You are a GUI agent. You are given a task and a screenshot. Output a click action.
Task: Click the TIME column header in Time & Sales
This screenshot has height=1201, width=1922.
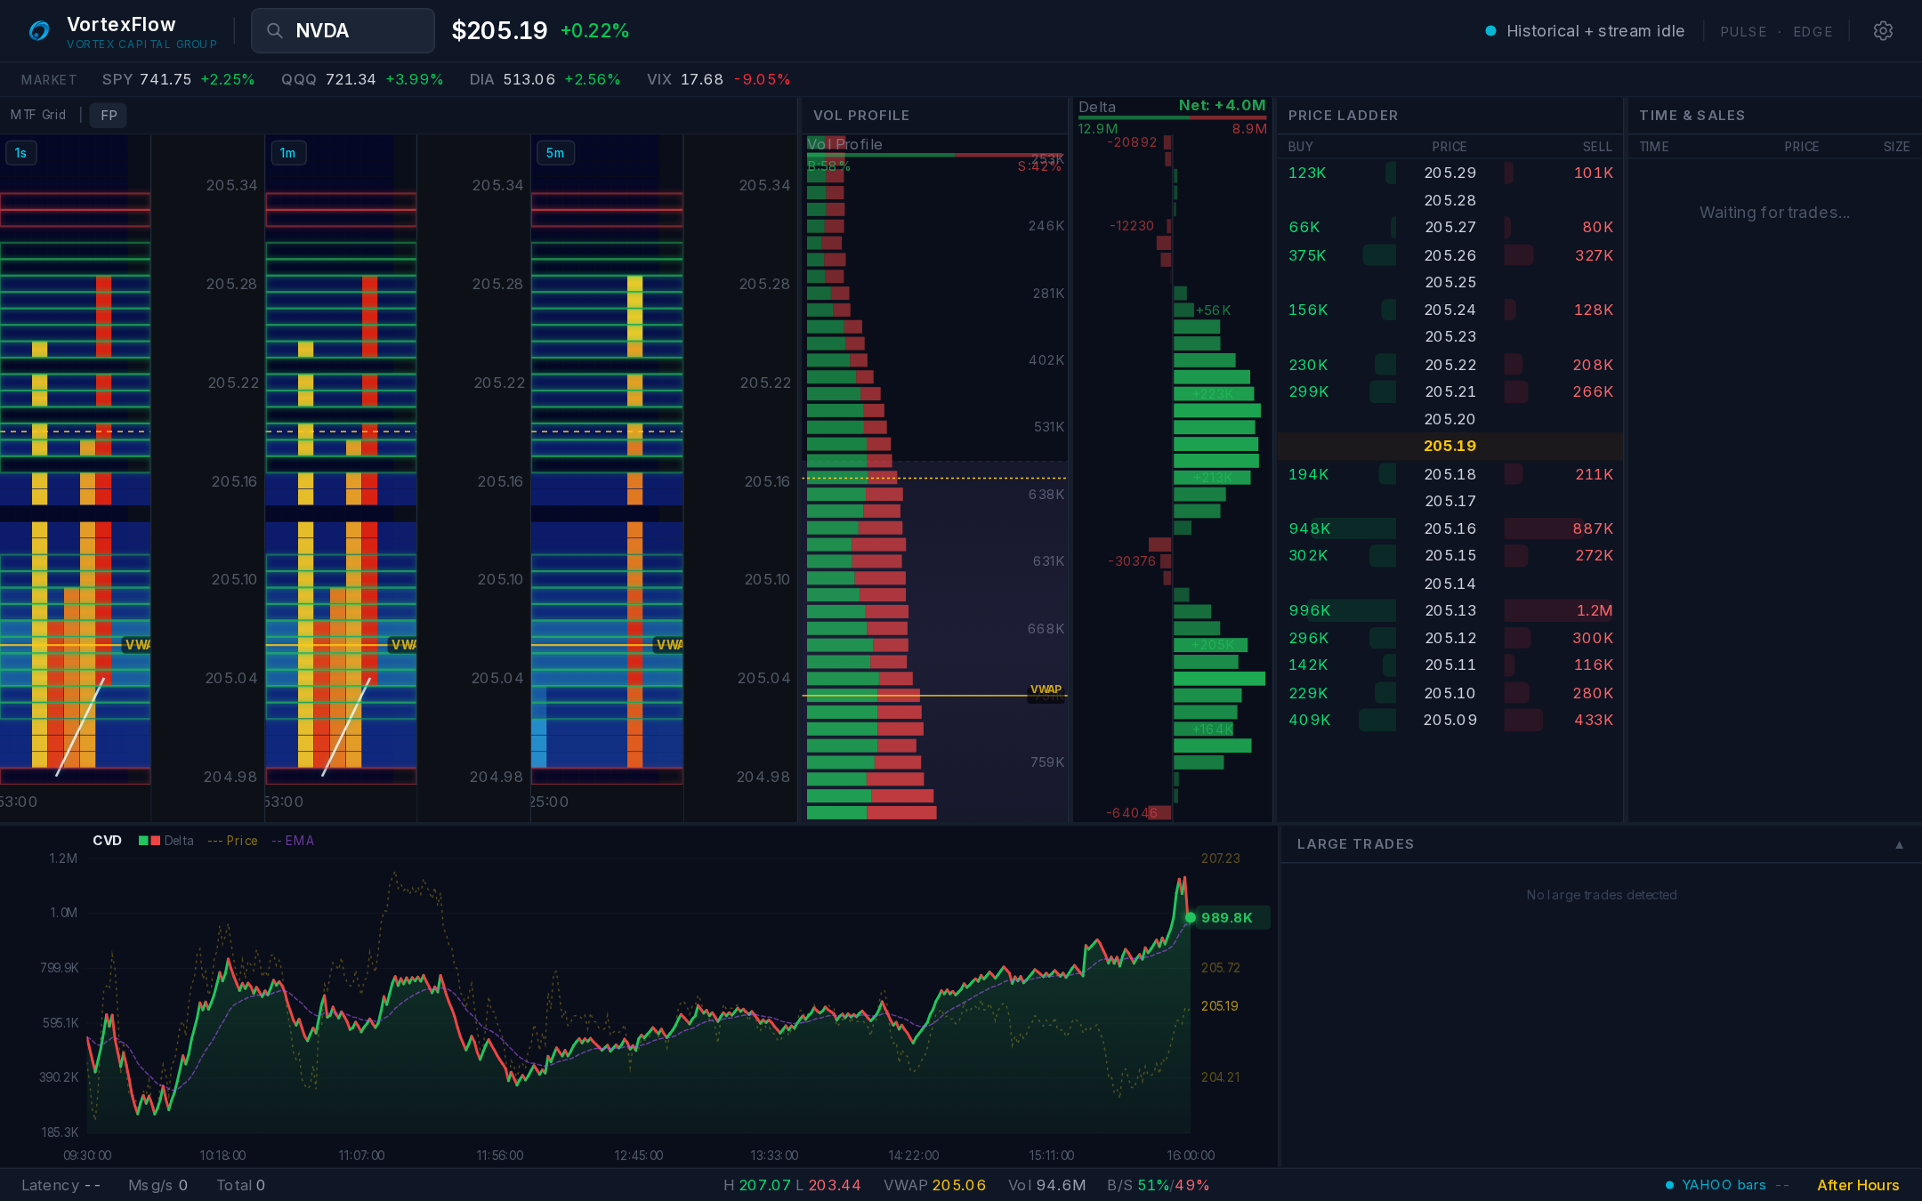1654,147
